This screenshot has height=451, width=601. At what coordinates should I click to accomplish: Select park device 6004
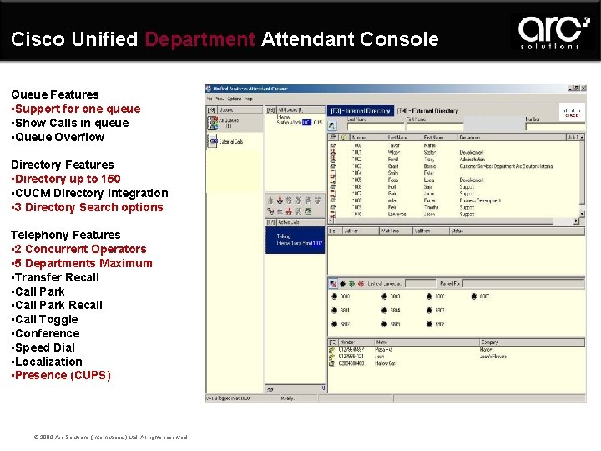(x=391, y=310)
